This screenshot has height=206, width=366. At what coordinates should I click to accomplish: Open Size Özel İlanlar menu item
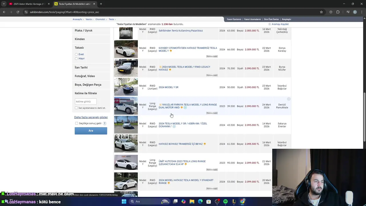click(x=271, y=19)
